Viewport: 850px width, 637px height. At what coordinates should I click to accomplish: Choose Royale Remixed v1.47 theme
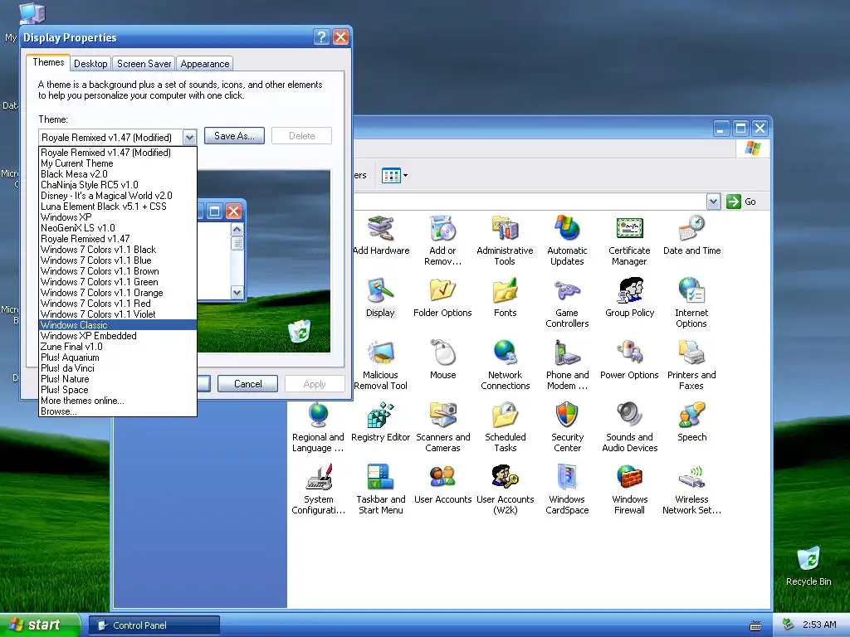[x=118, y=239]
